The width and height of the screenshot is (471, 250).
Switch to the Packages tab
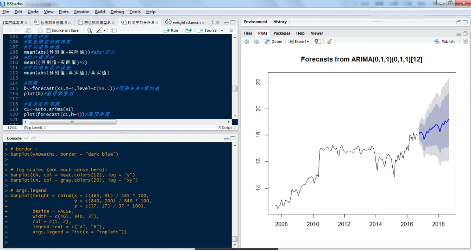point(281,33)
